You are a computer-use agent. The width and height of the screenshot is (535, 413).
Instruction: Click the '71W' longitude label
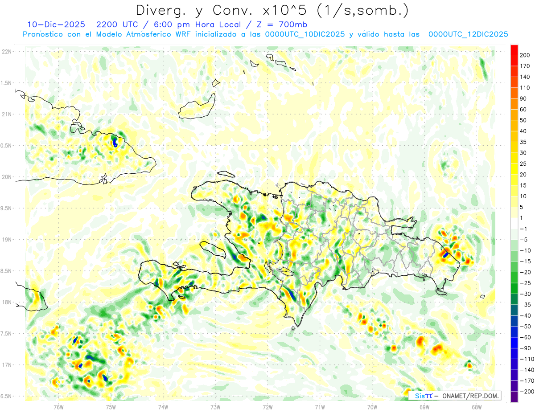point(320,406)
